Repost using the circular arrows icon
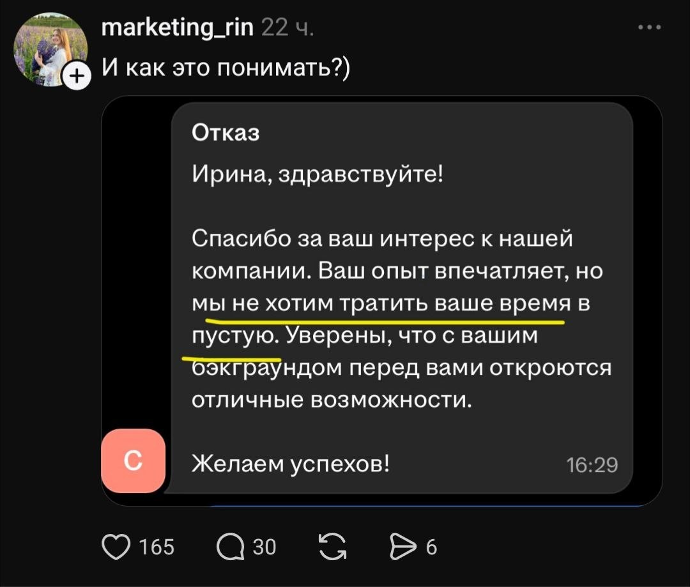Screen dimensions: 690x587 (x=332, y=546)
